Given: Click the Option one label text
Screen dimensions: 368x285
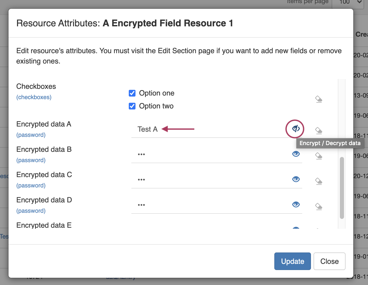Looking at the screenshot, I should 157,93.
